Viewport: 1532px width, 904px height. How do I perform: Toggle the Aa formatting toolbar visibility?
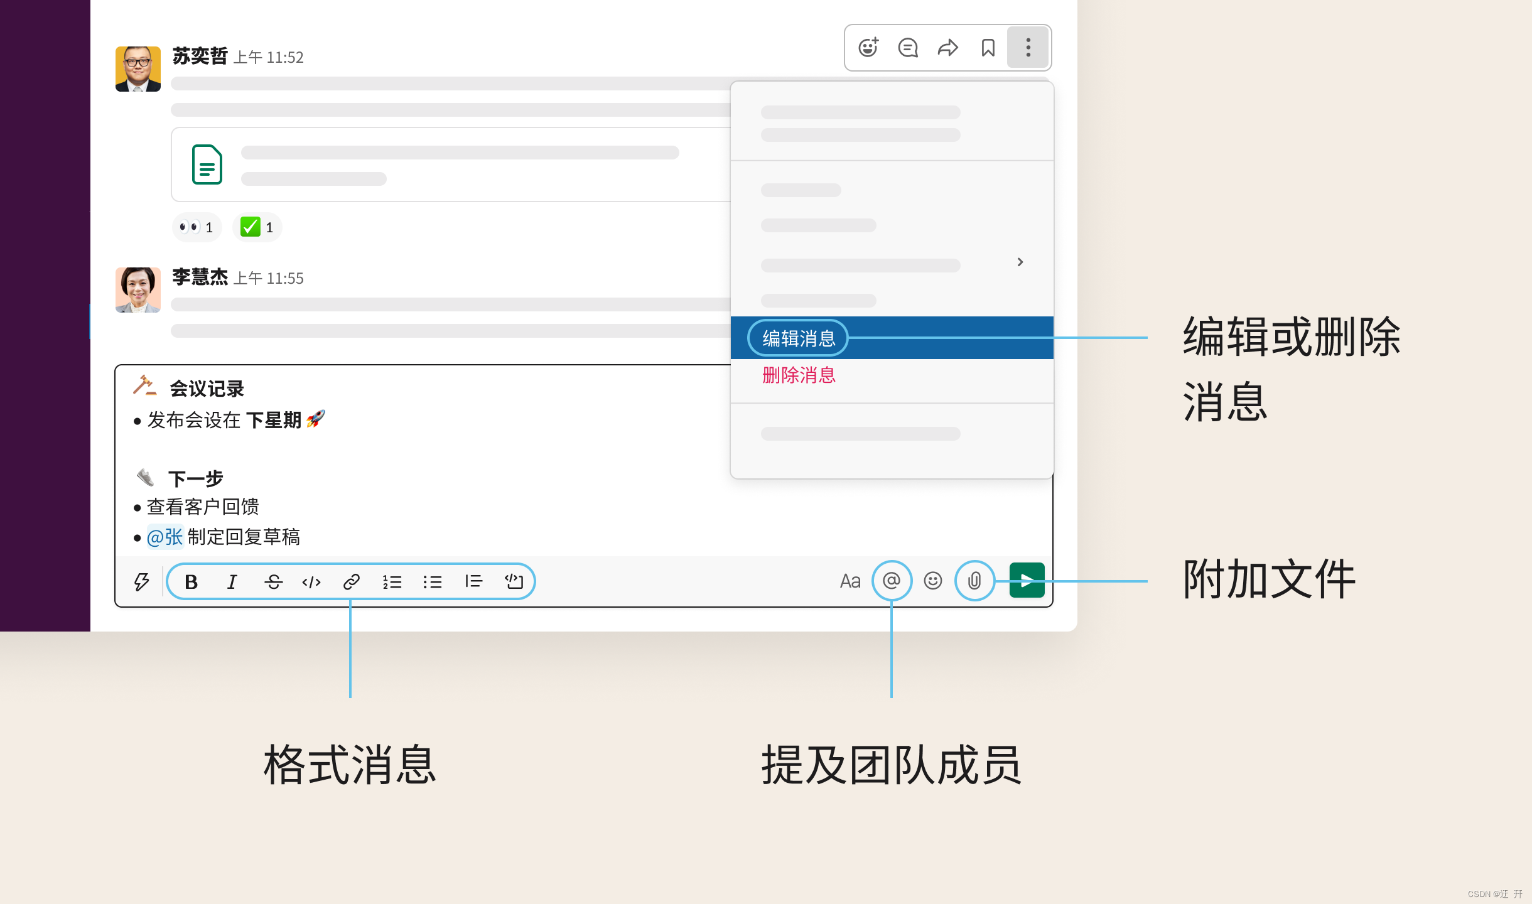click(850, 581)
